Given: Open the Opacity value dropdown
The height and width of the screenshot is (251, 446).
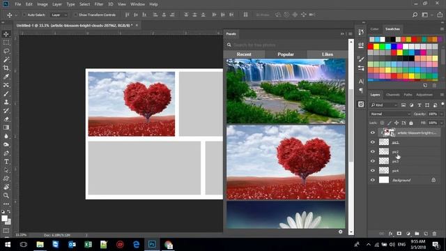Looking at the screenshot, I should point(441,114).
